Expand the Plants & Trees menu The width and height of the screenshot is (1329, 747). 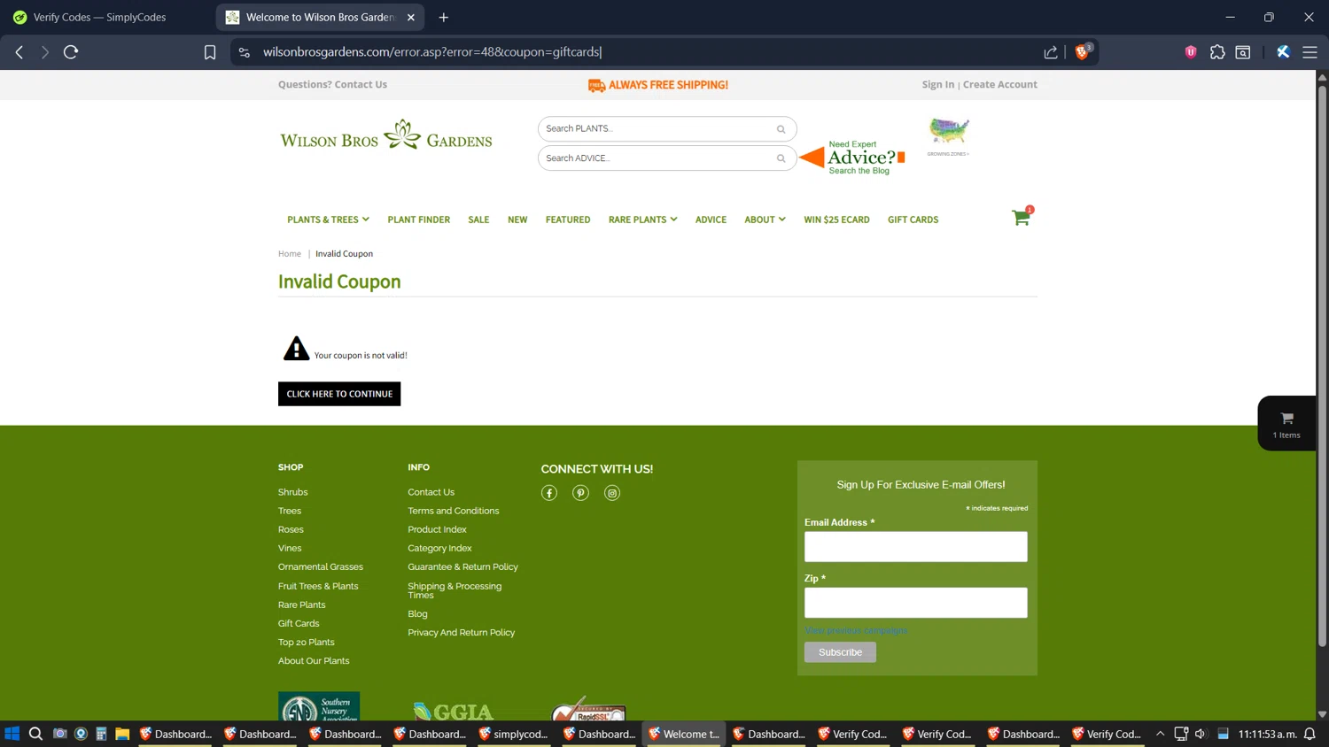[328, 219]
